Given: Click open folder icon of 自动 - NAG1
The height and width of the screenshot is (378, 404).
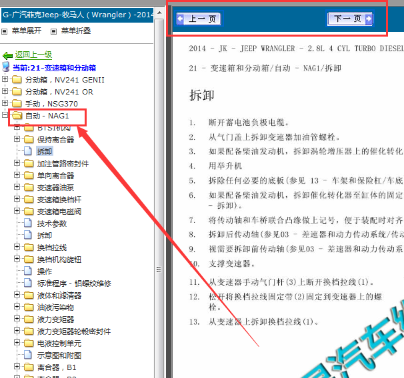Looking at the screenshot, I should tap(17, 115).
